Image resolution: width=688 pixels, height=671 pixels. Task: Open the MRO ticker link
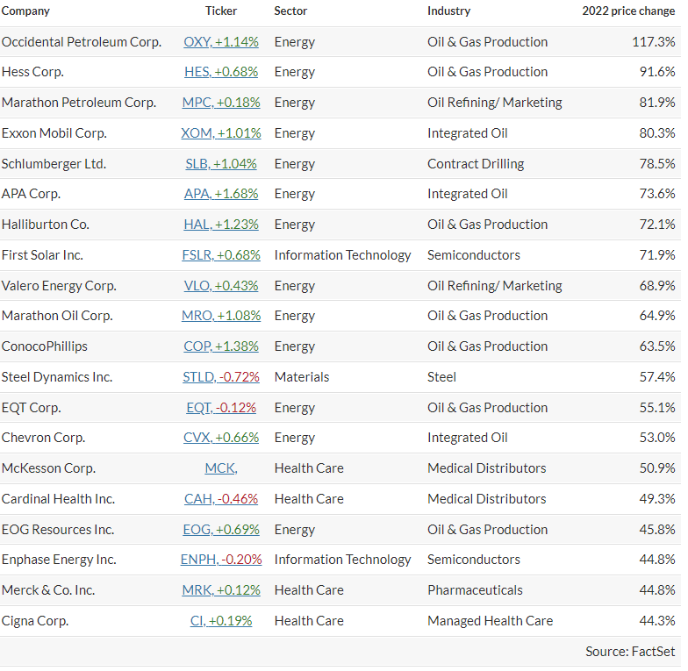(221, 316)
